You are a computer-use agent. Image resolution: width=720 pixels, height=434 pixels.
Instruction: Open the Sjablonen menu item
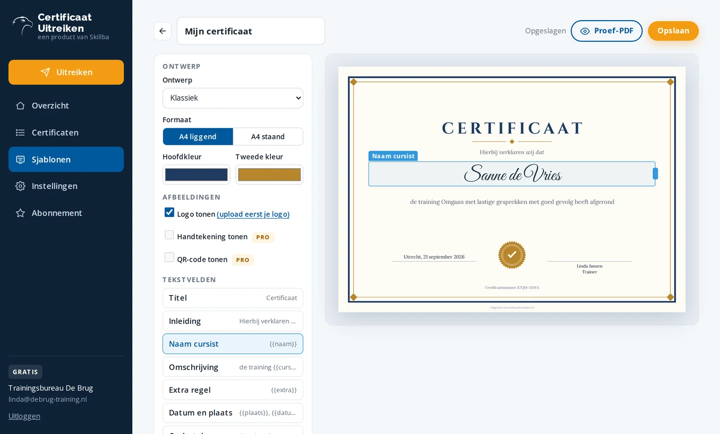[66, 159]
